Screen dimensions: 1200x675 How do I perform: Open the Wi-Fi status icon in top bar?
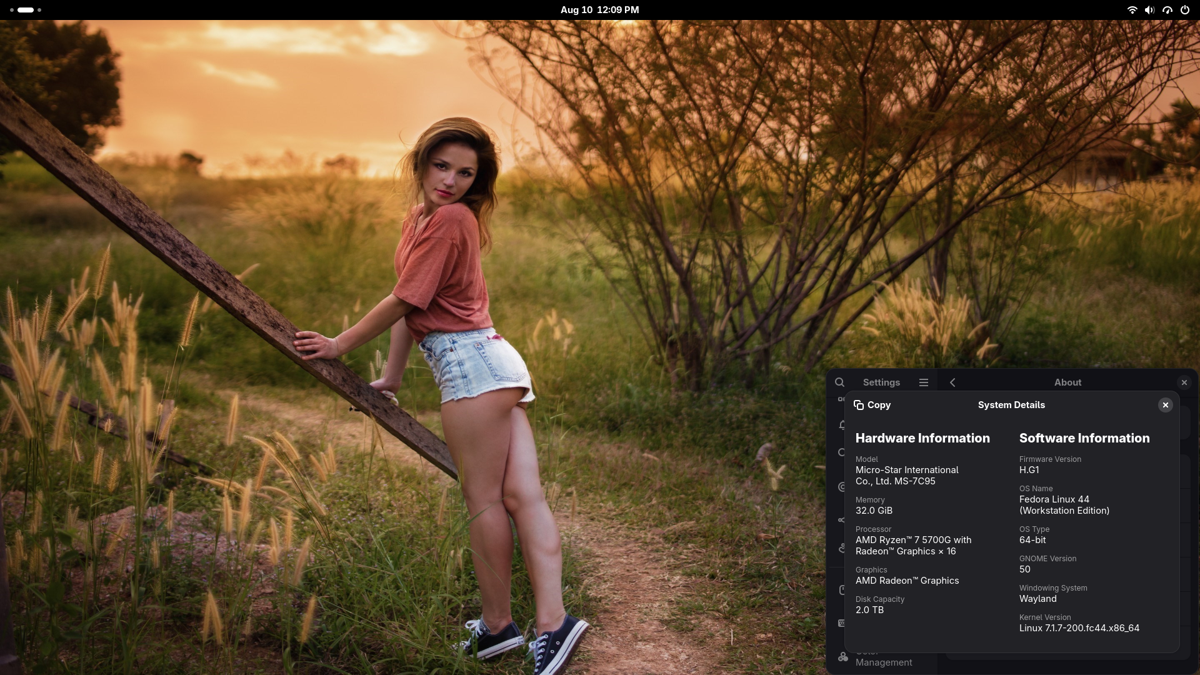click(x=1132, y=10)
